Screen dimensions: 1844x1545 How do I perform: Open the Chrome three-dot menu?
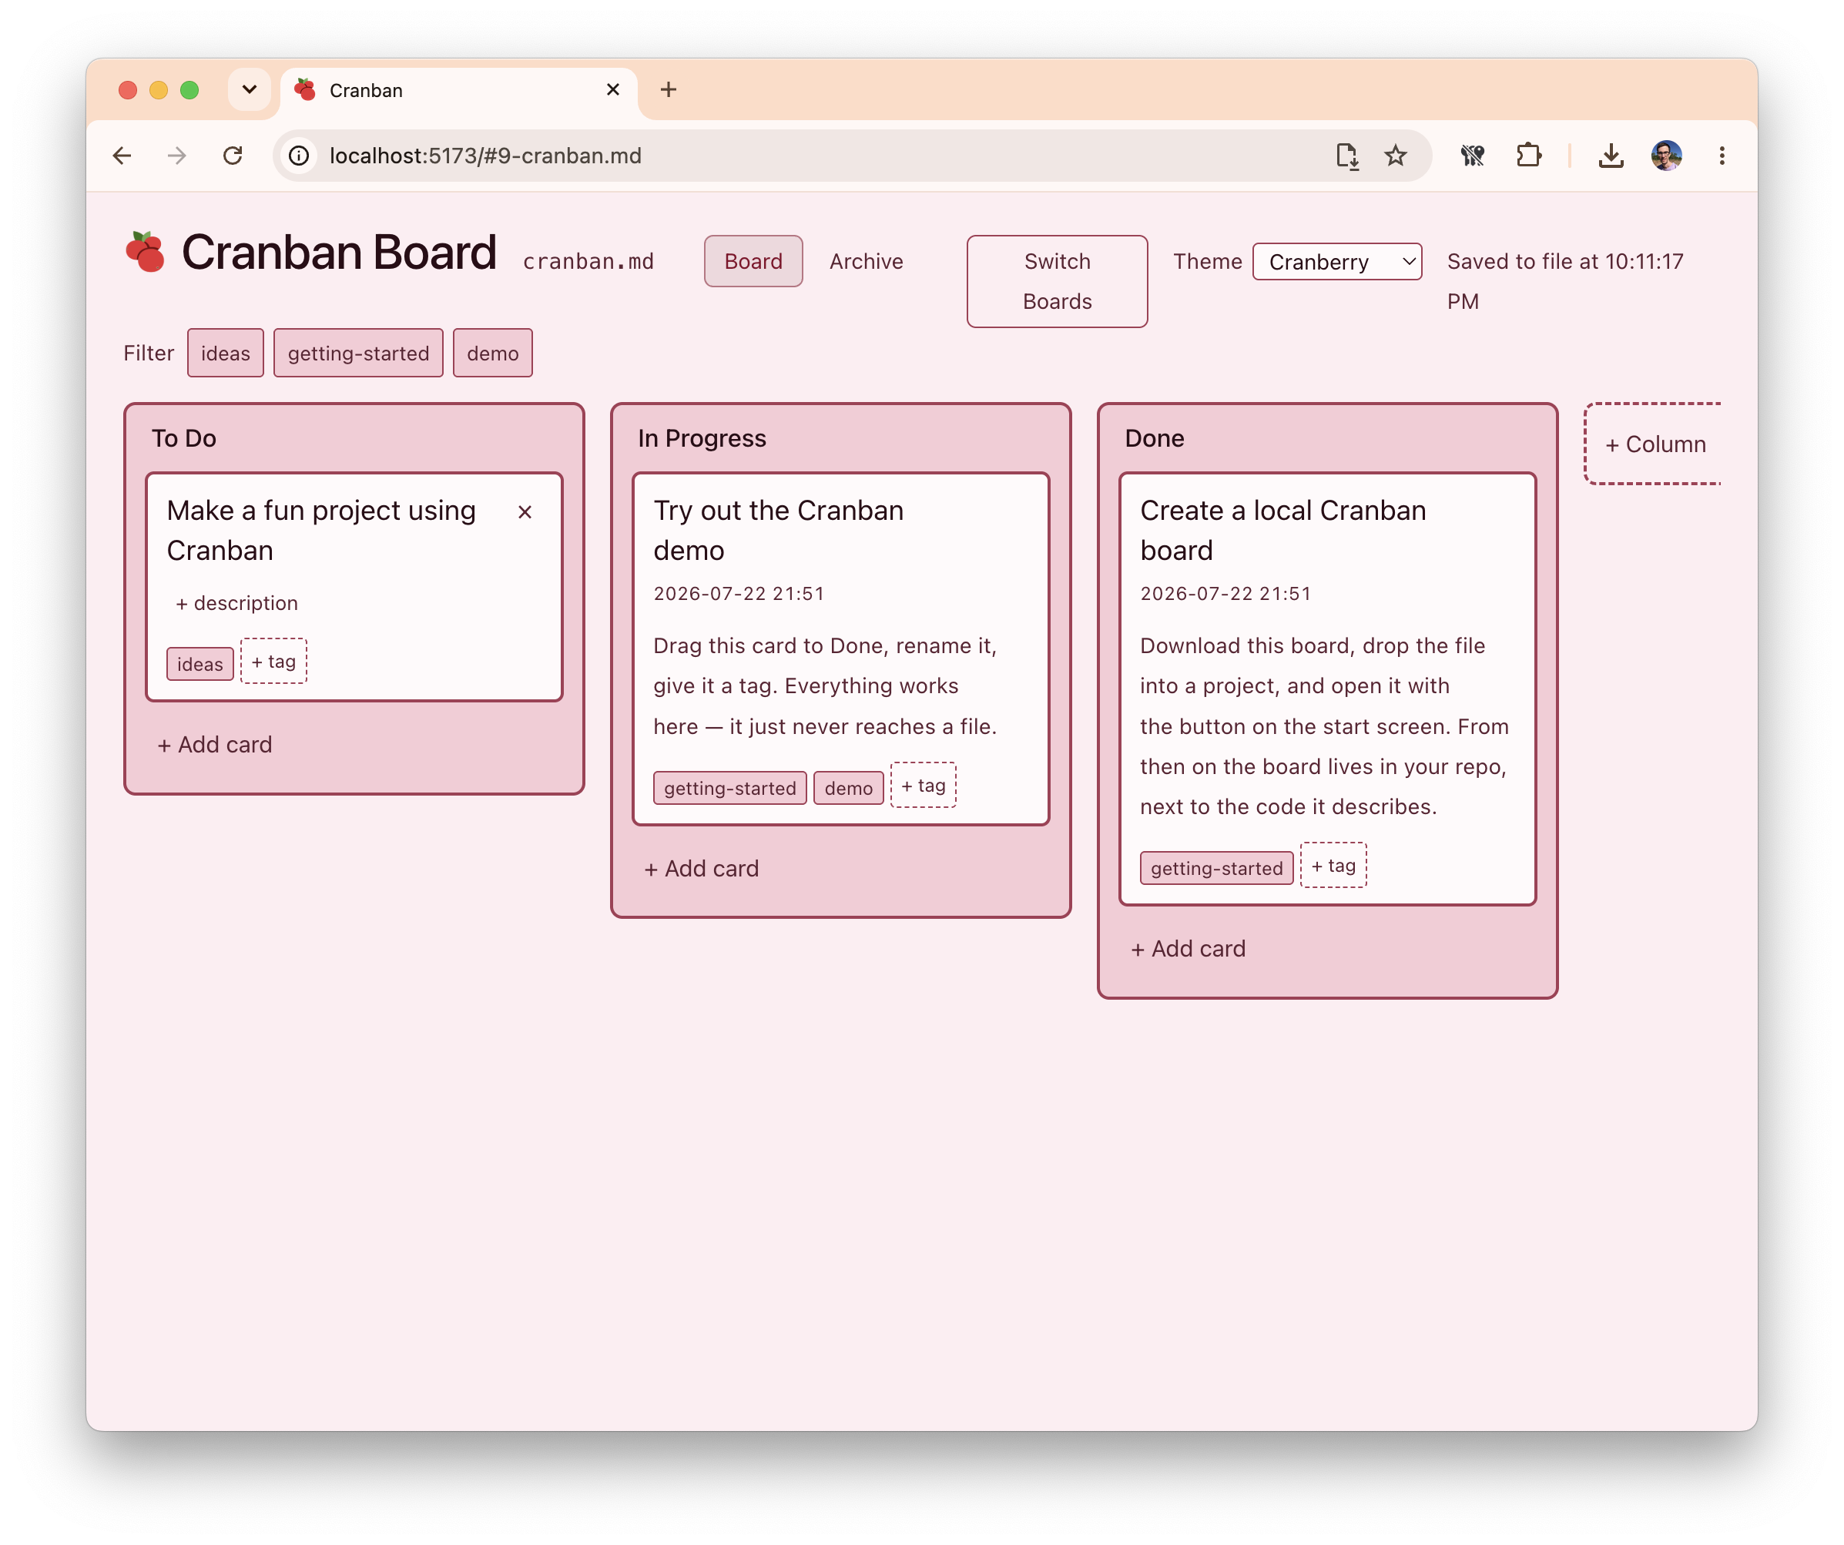[x=1721, y=156]
